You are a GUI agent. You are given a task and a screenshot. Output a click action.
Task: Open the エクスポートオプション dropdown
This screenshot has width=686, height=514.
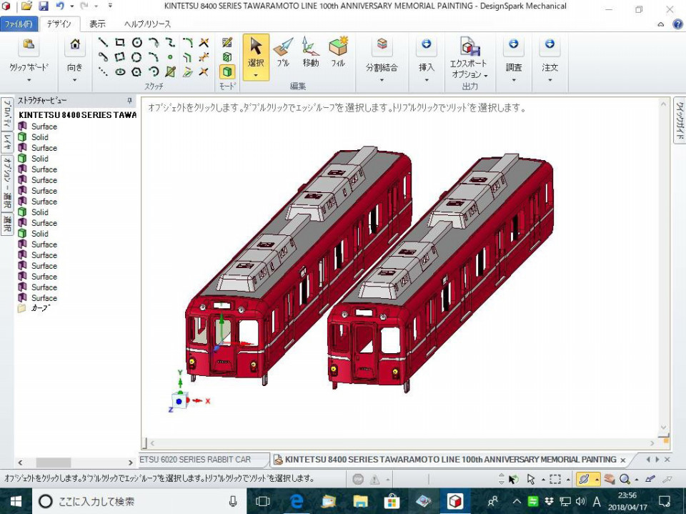(x=486, y=75)
